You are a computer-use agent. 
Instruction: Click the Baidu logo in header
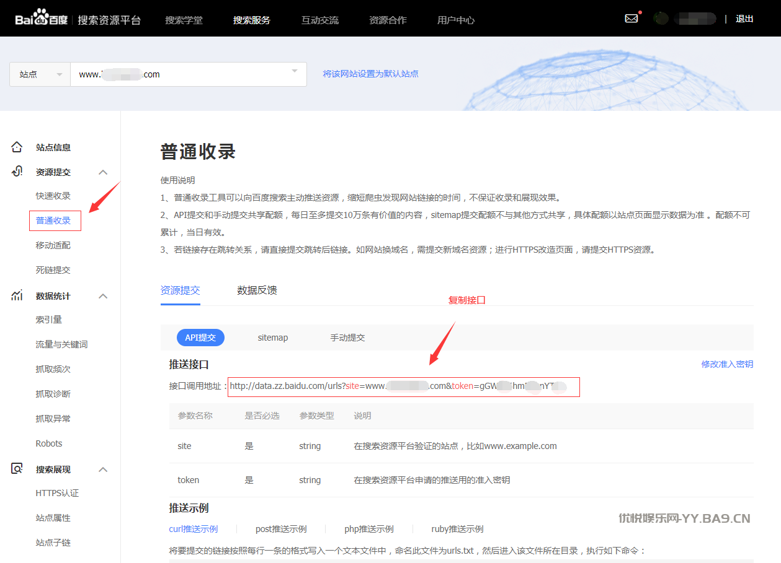pos(42,19)
